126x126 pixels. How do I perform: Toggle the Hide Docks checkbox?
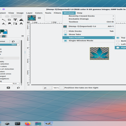pyautogui.click(x=66, y=31)
